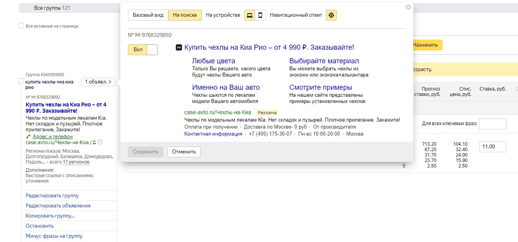Click Минус-фразы на группу menu item
The image size is (518, 242).
(54, 236)
